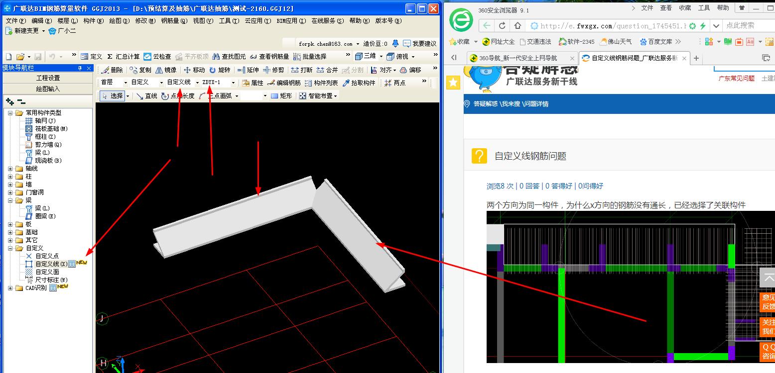Click the browser URL address field

coord(613,26)
